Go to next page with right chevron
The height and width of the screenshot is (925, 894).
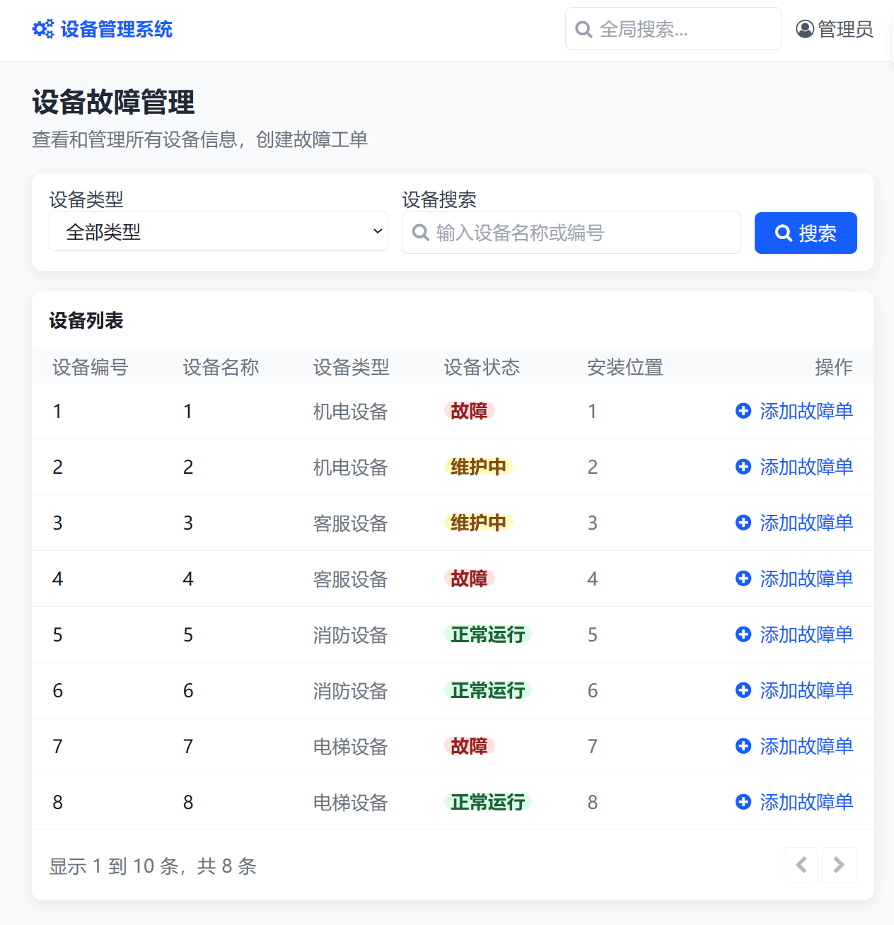839,865
